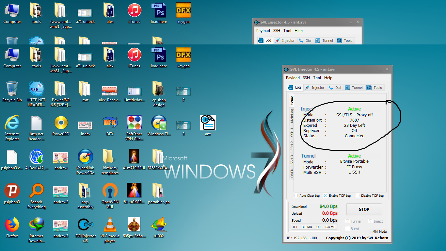
Task: Open the SSH 3 vertical tab
Action: point(292,159)
